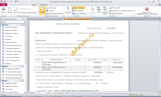The height and width of the screenshot is (97, 161).
Task: Enable Печатать только данные checkbox
Action: (x=19, y=13)
